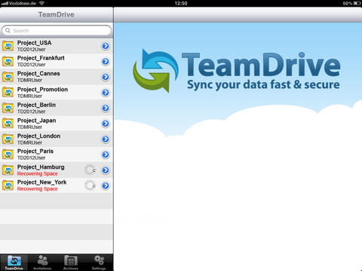Click the TeamDrive title in the sidebar header
Image resolution: width=362 pixels, height=271 pixels.
click(57, 15)
